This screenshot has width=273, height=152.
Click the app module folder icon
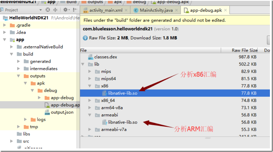click(12, 40)
